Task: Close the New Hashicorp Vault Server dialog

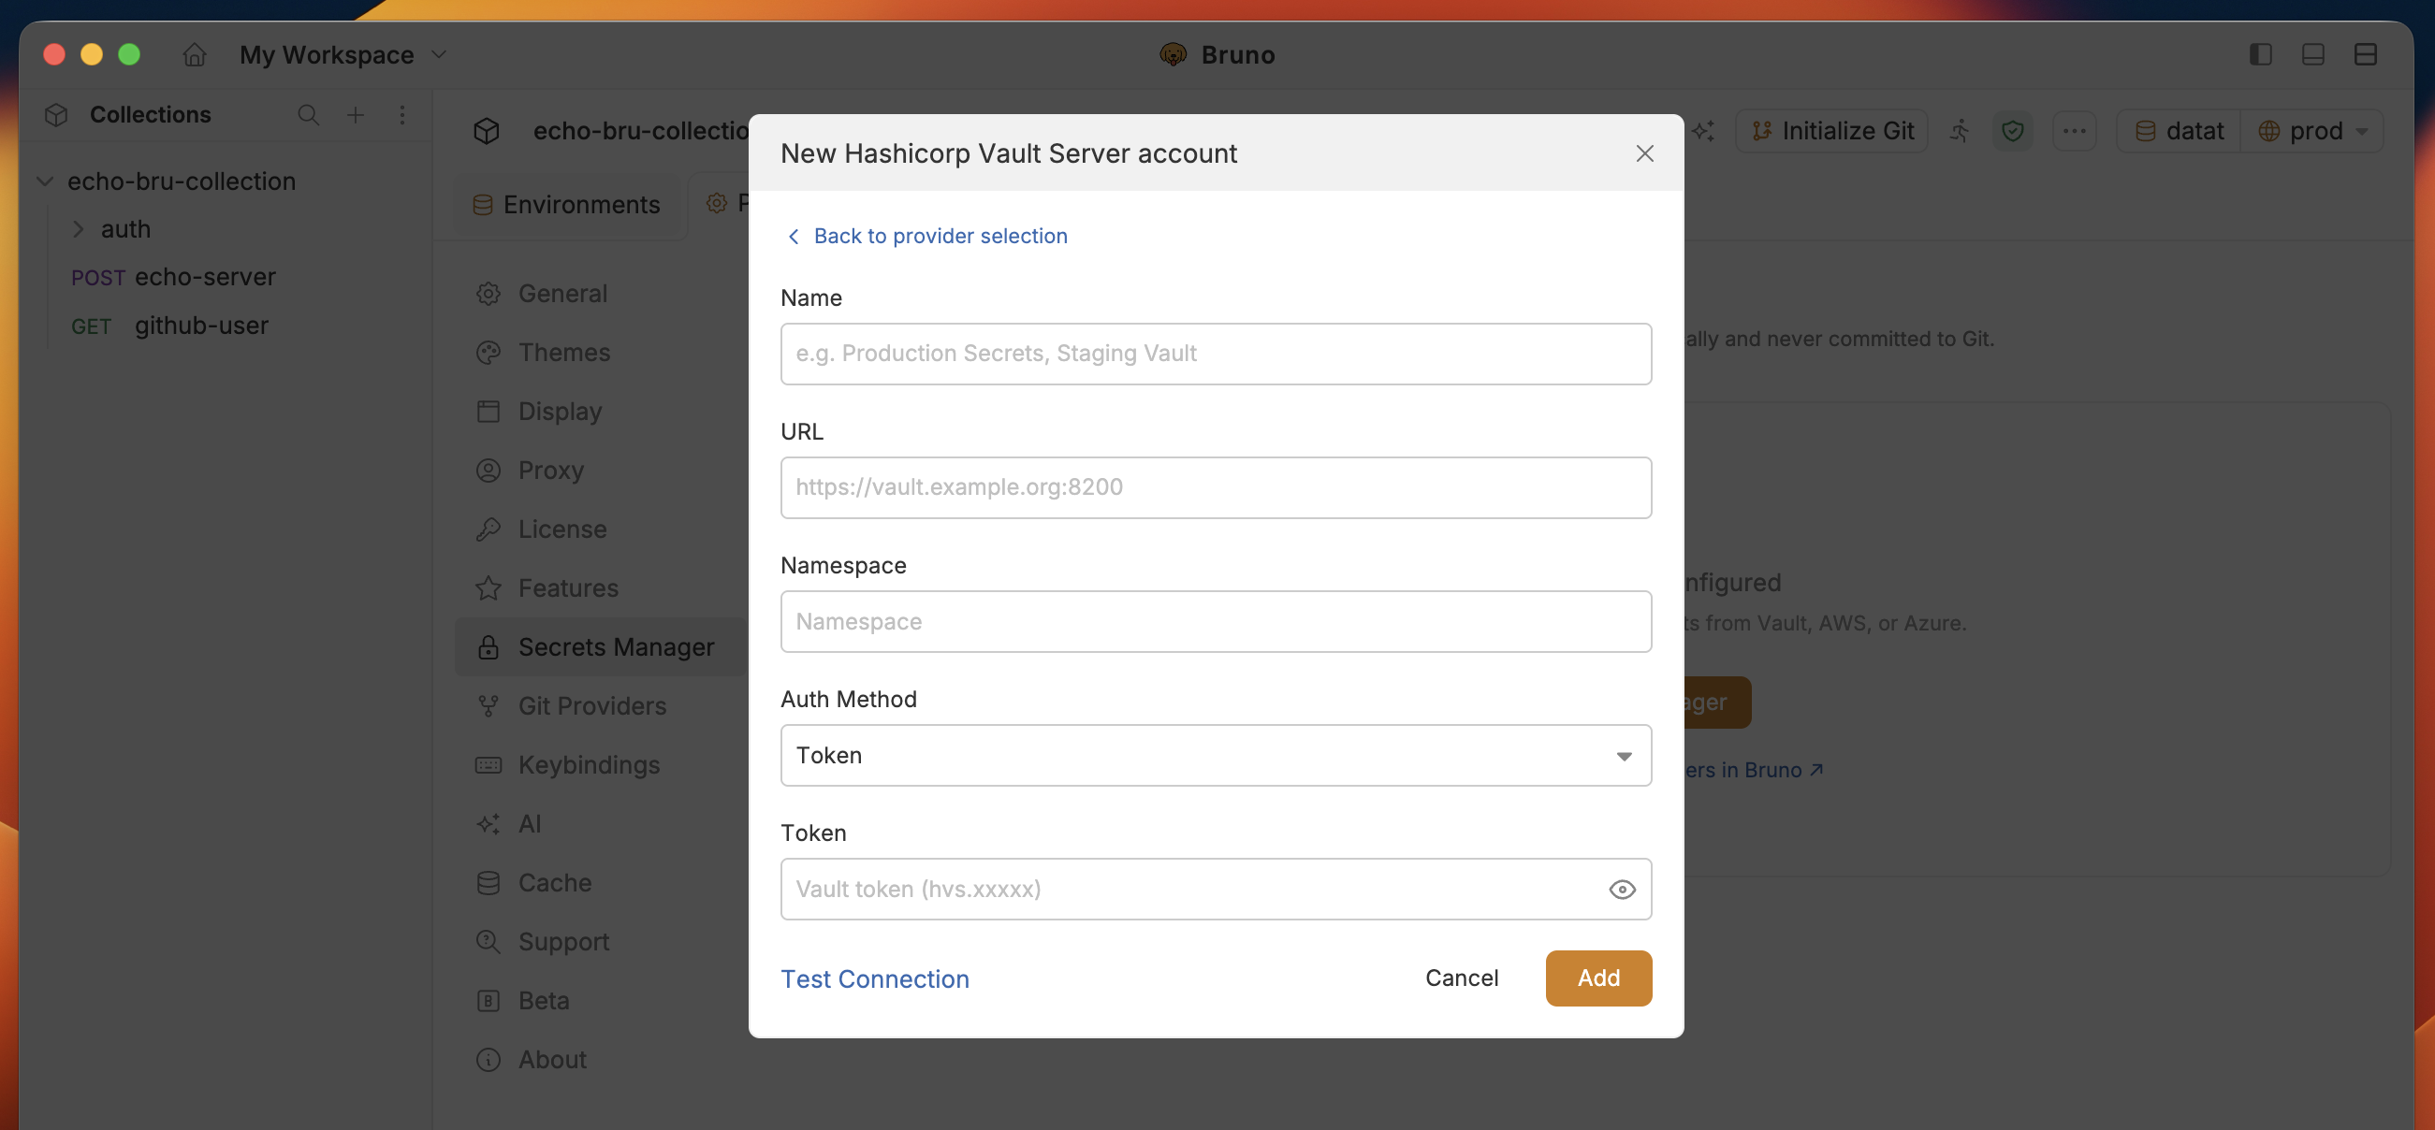Action: [1645, 154]
